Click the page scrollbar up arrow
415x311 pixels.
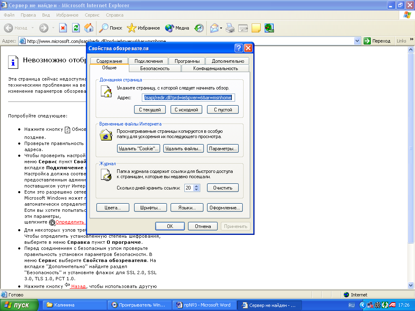(411, 49)
